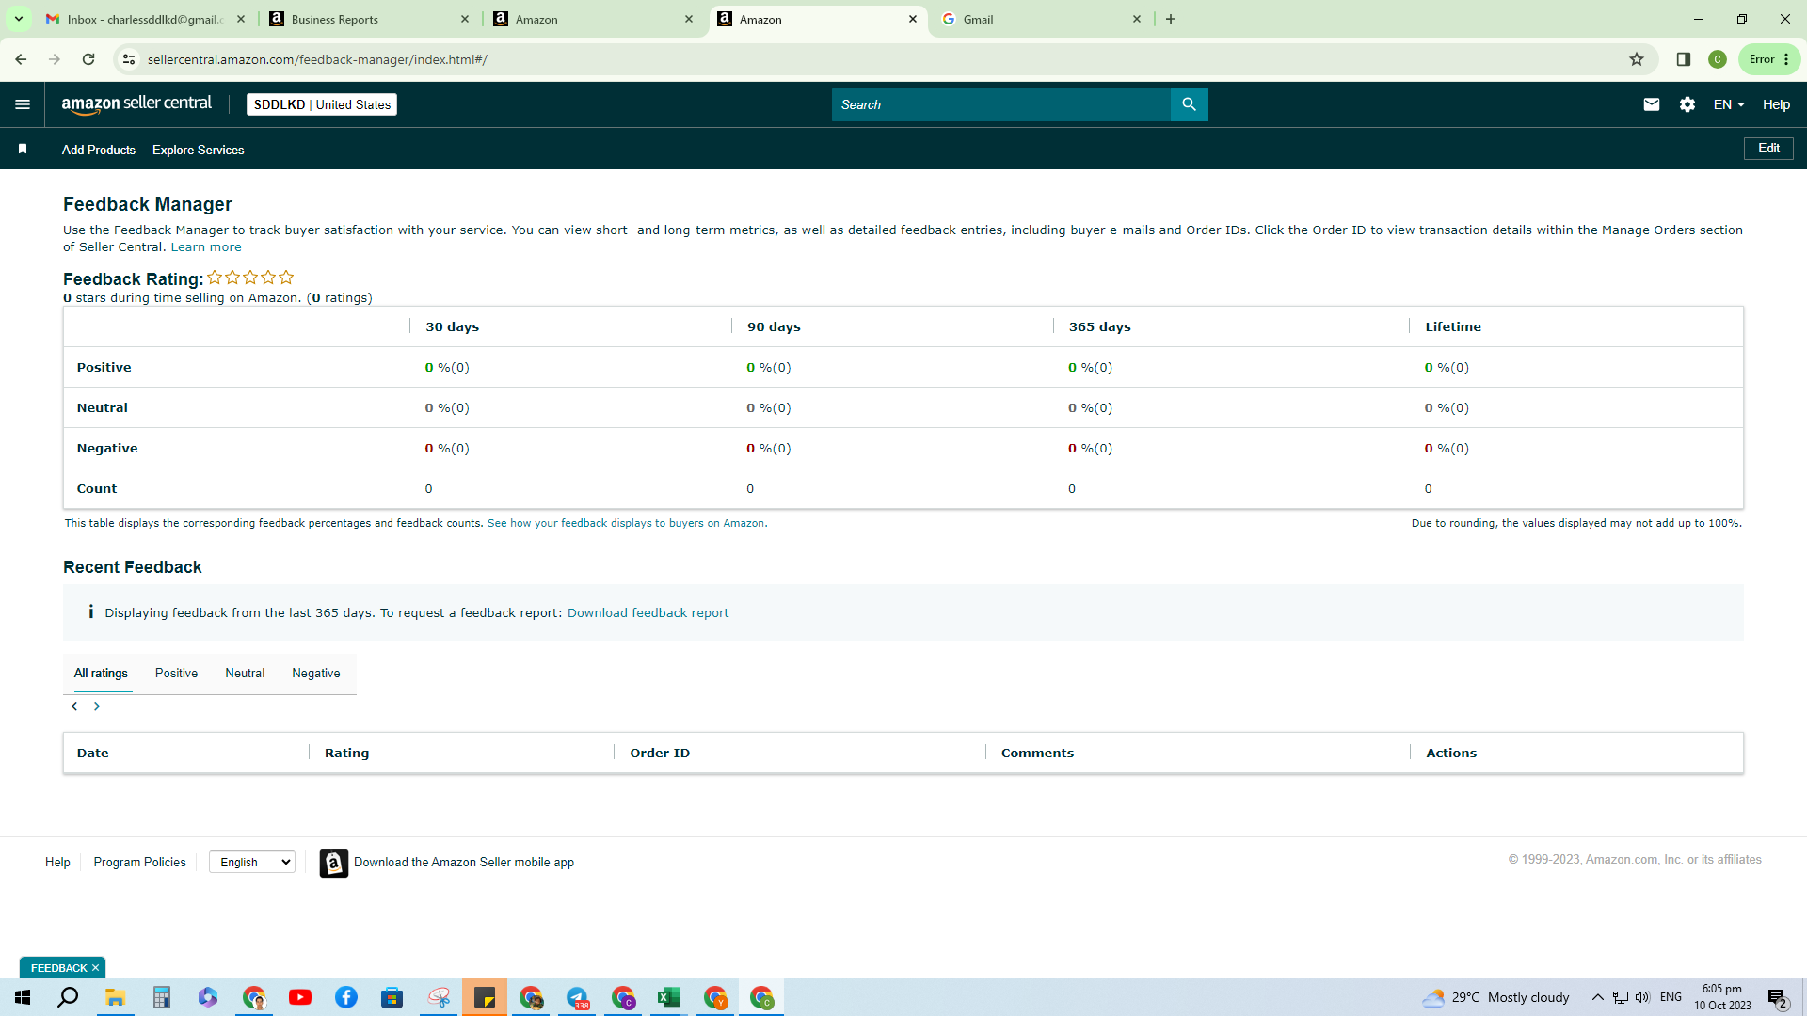
Task: Click the Edit button in the navbar
Action: click(x=1768, y=149)
